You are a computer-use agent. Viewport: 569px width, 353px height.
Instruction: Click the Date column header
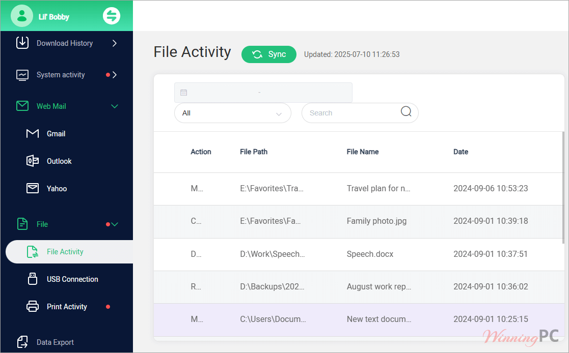coord(460,152)
